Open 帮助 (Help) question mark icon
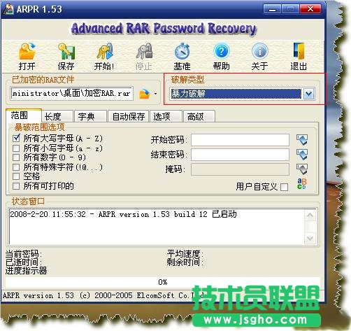 pyautogui.click(x=221, y=51)
